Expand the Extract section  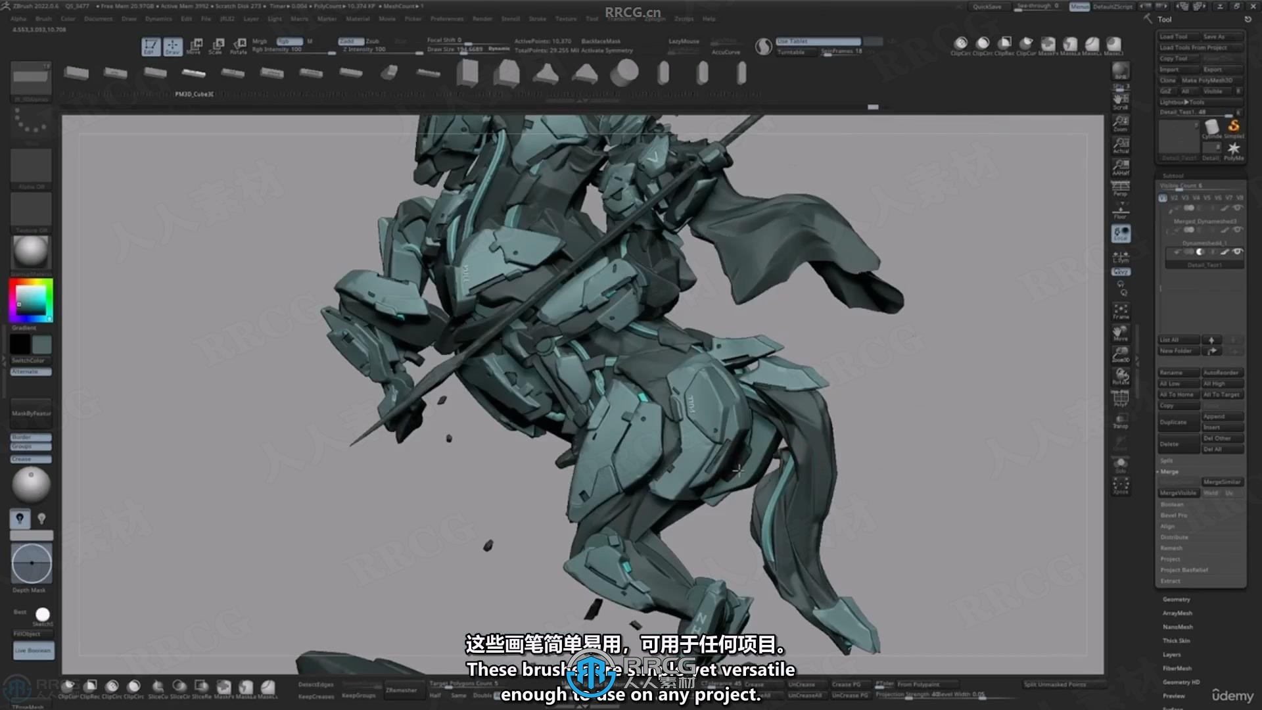pos(1170,581)
